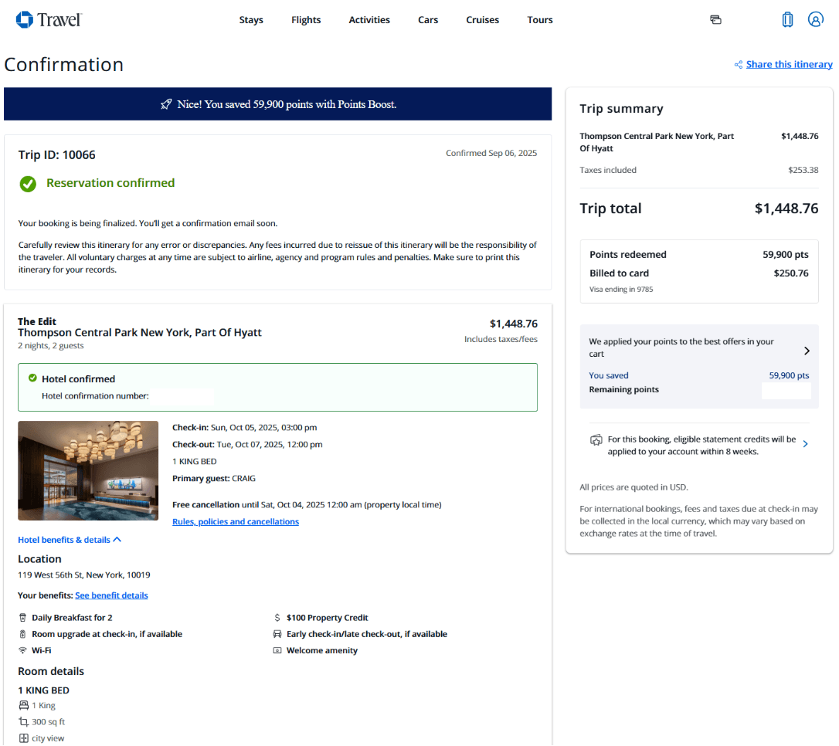
Task: Open Rules, policies and cancellations
Action: pyautogui.click(x=235, y=521)
